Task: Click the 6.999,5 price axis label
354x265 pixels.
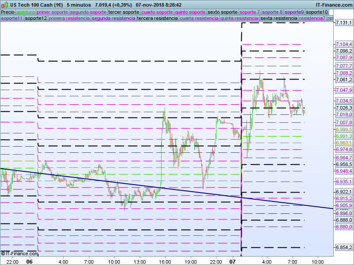Action: [344, 129]
